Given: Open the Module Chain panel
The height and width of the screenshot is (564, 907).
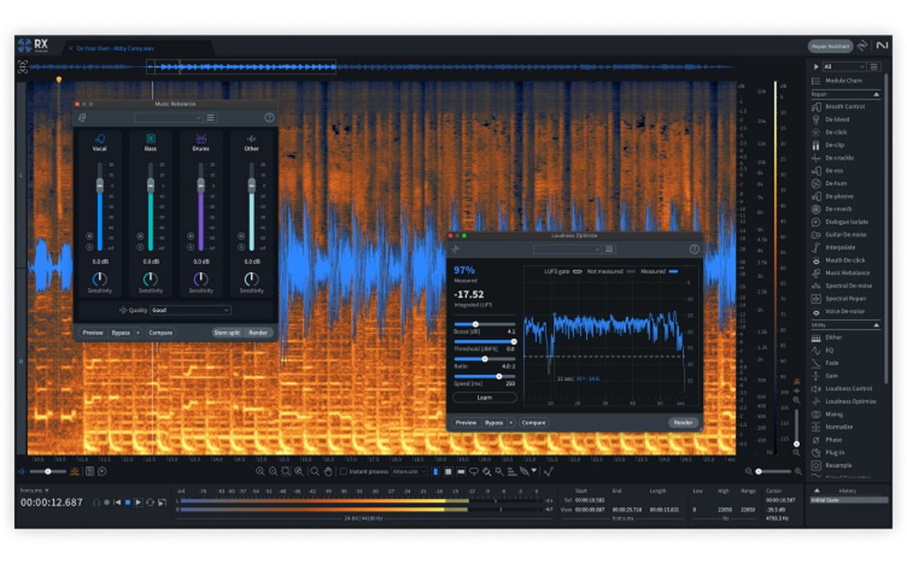Looking at the screenshot, I should click(x=846, y=80).
